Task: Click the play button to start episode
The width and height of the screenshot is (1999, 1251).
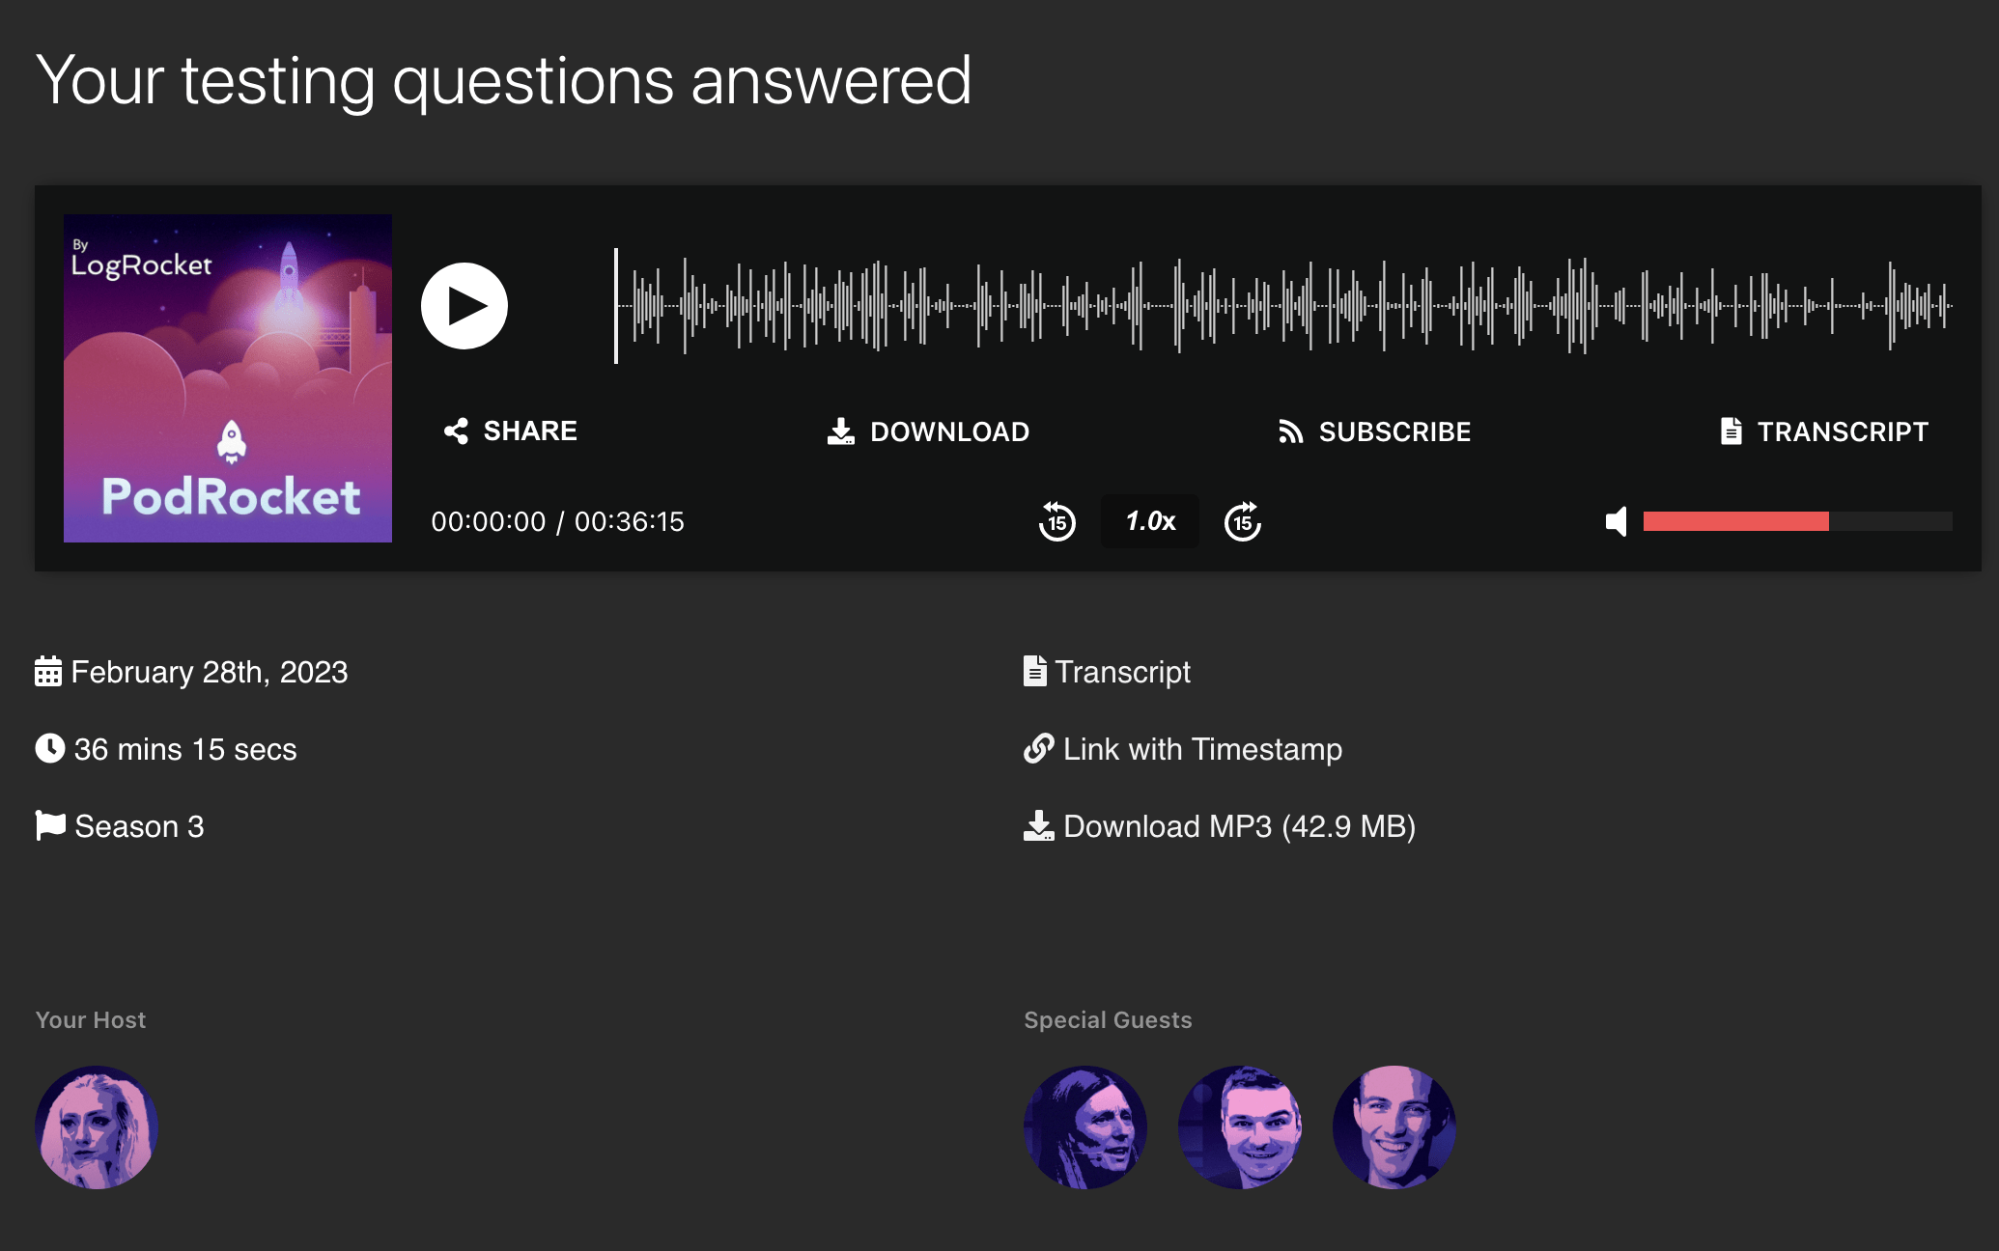Action: tap(465, 304)
